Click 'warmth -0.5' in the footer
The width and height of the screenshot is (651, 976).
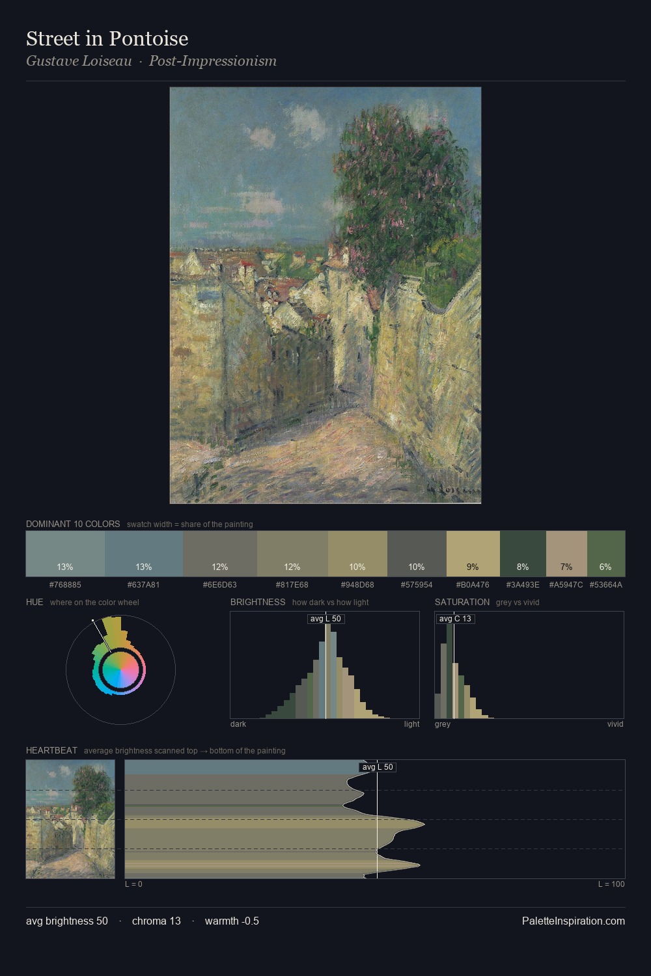(232, 921)
